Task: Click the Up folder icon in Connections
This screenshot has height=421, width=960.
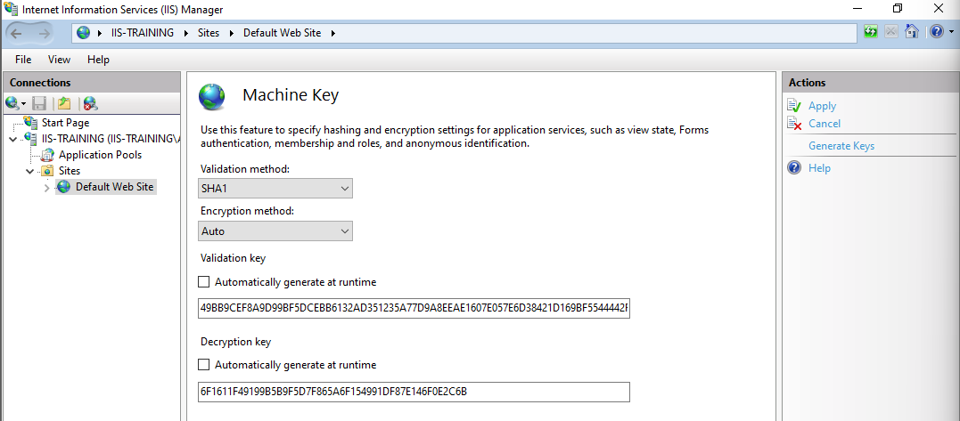Action: click(64, 103)
